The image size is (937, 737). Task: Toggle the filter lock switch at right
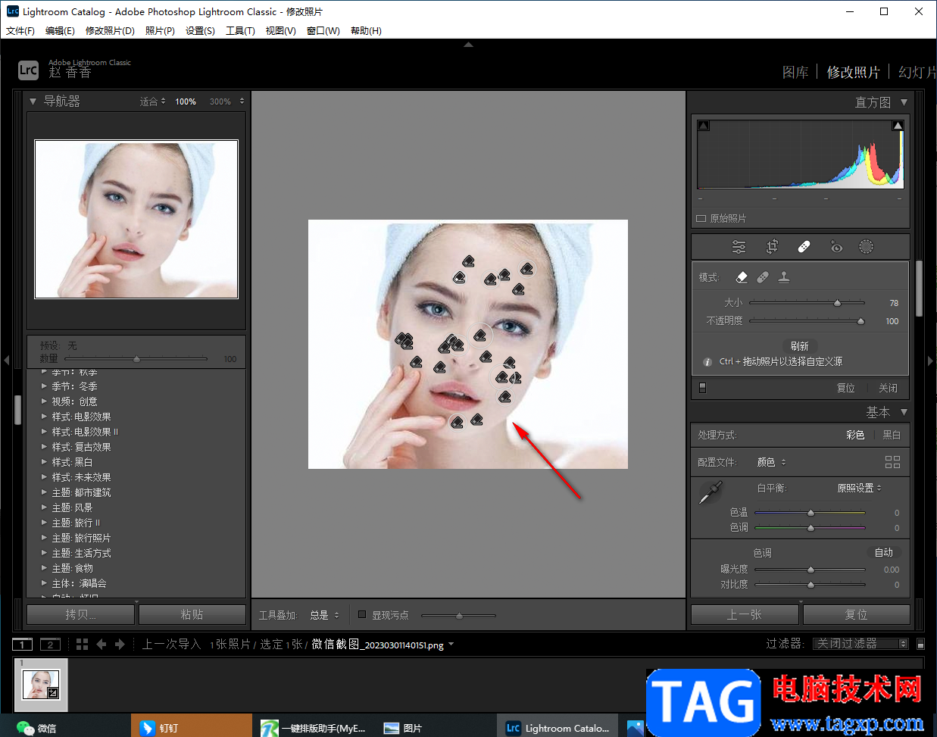tap(920, 644)
